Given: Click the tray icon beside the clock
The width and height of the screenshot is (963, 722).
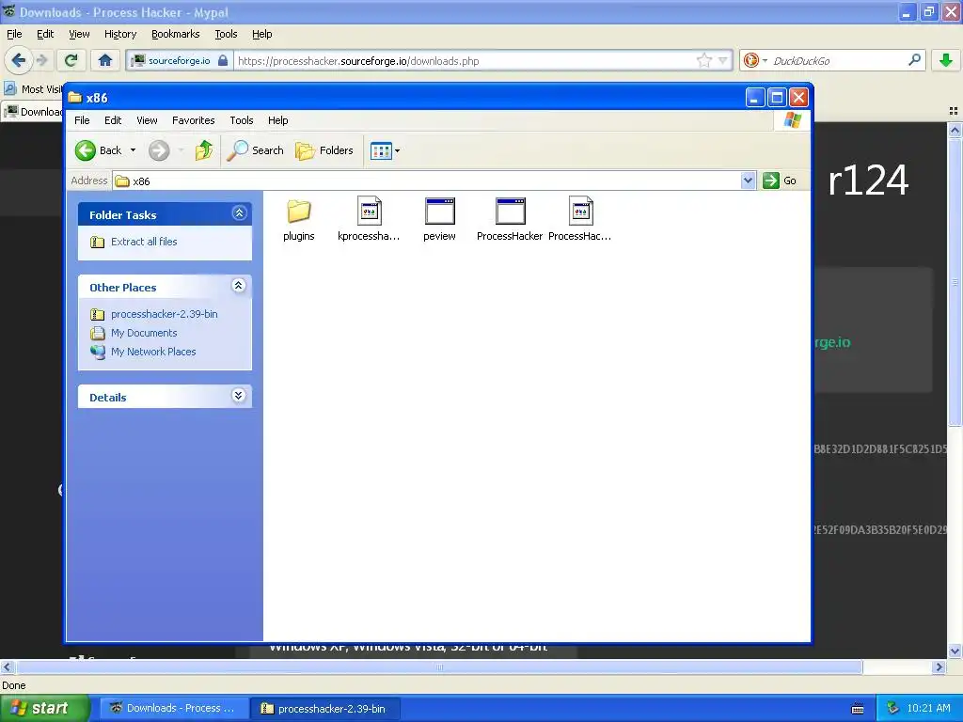Looking at the screenshot, I should (893, 708).
